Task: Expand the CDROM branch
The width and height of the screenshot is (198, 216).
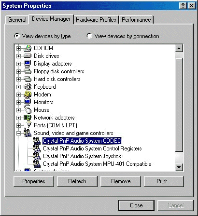Action: [x=18, y=48]
